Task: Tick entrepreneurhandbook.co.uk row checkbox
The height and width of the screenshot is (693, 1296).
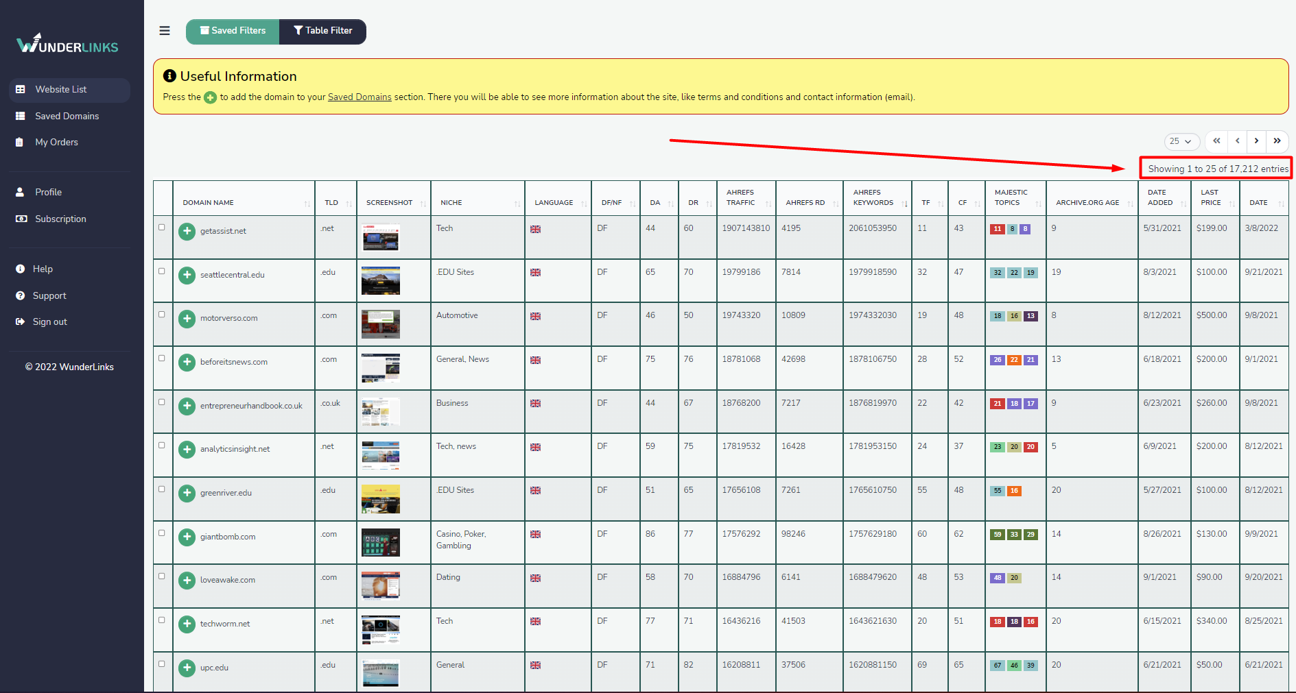Action: click(162, 402)
